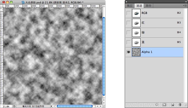Select the 绿 channel
This screenshot has height=108, width=188.
158,33
